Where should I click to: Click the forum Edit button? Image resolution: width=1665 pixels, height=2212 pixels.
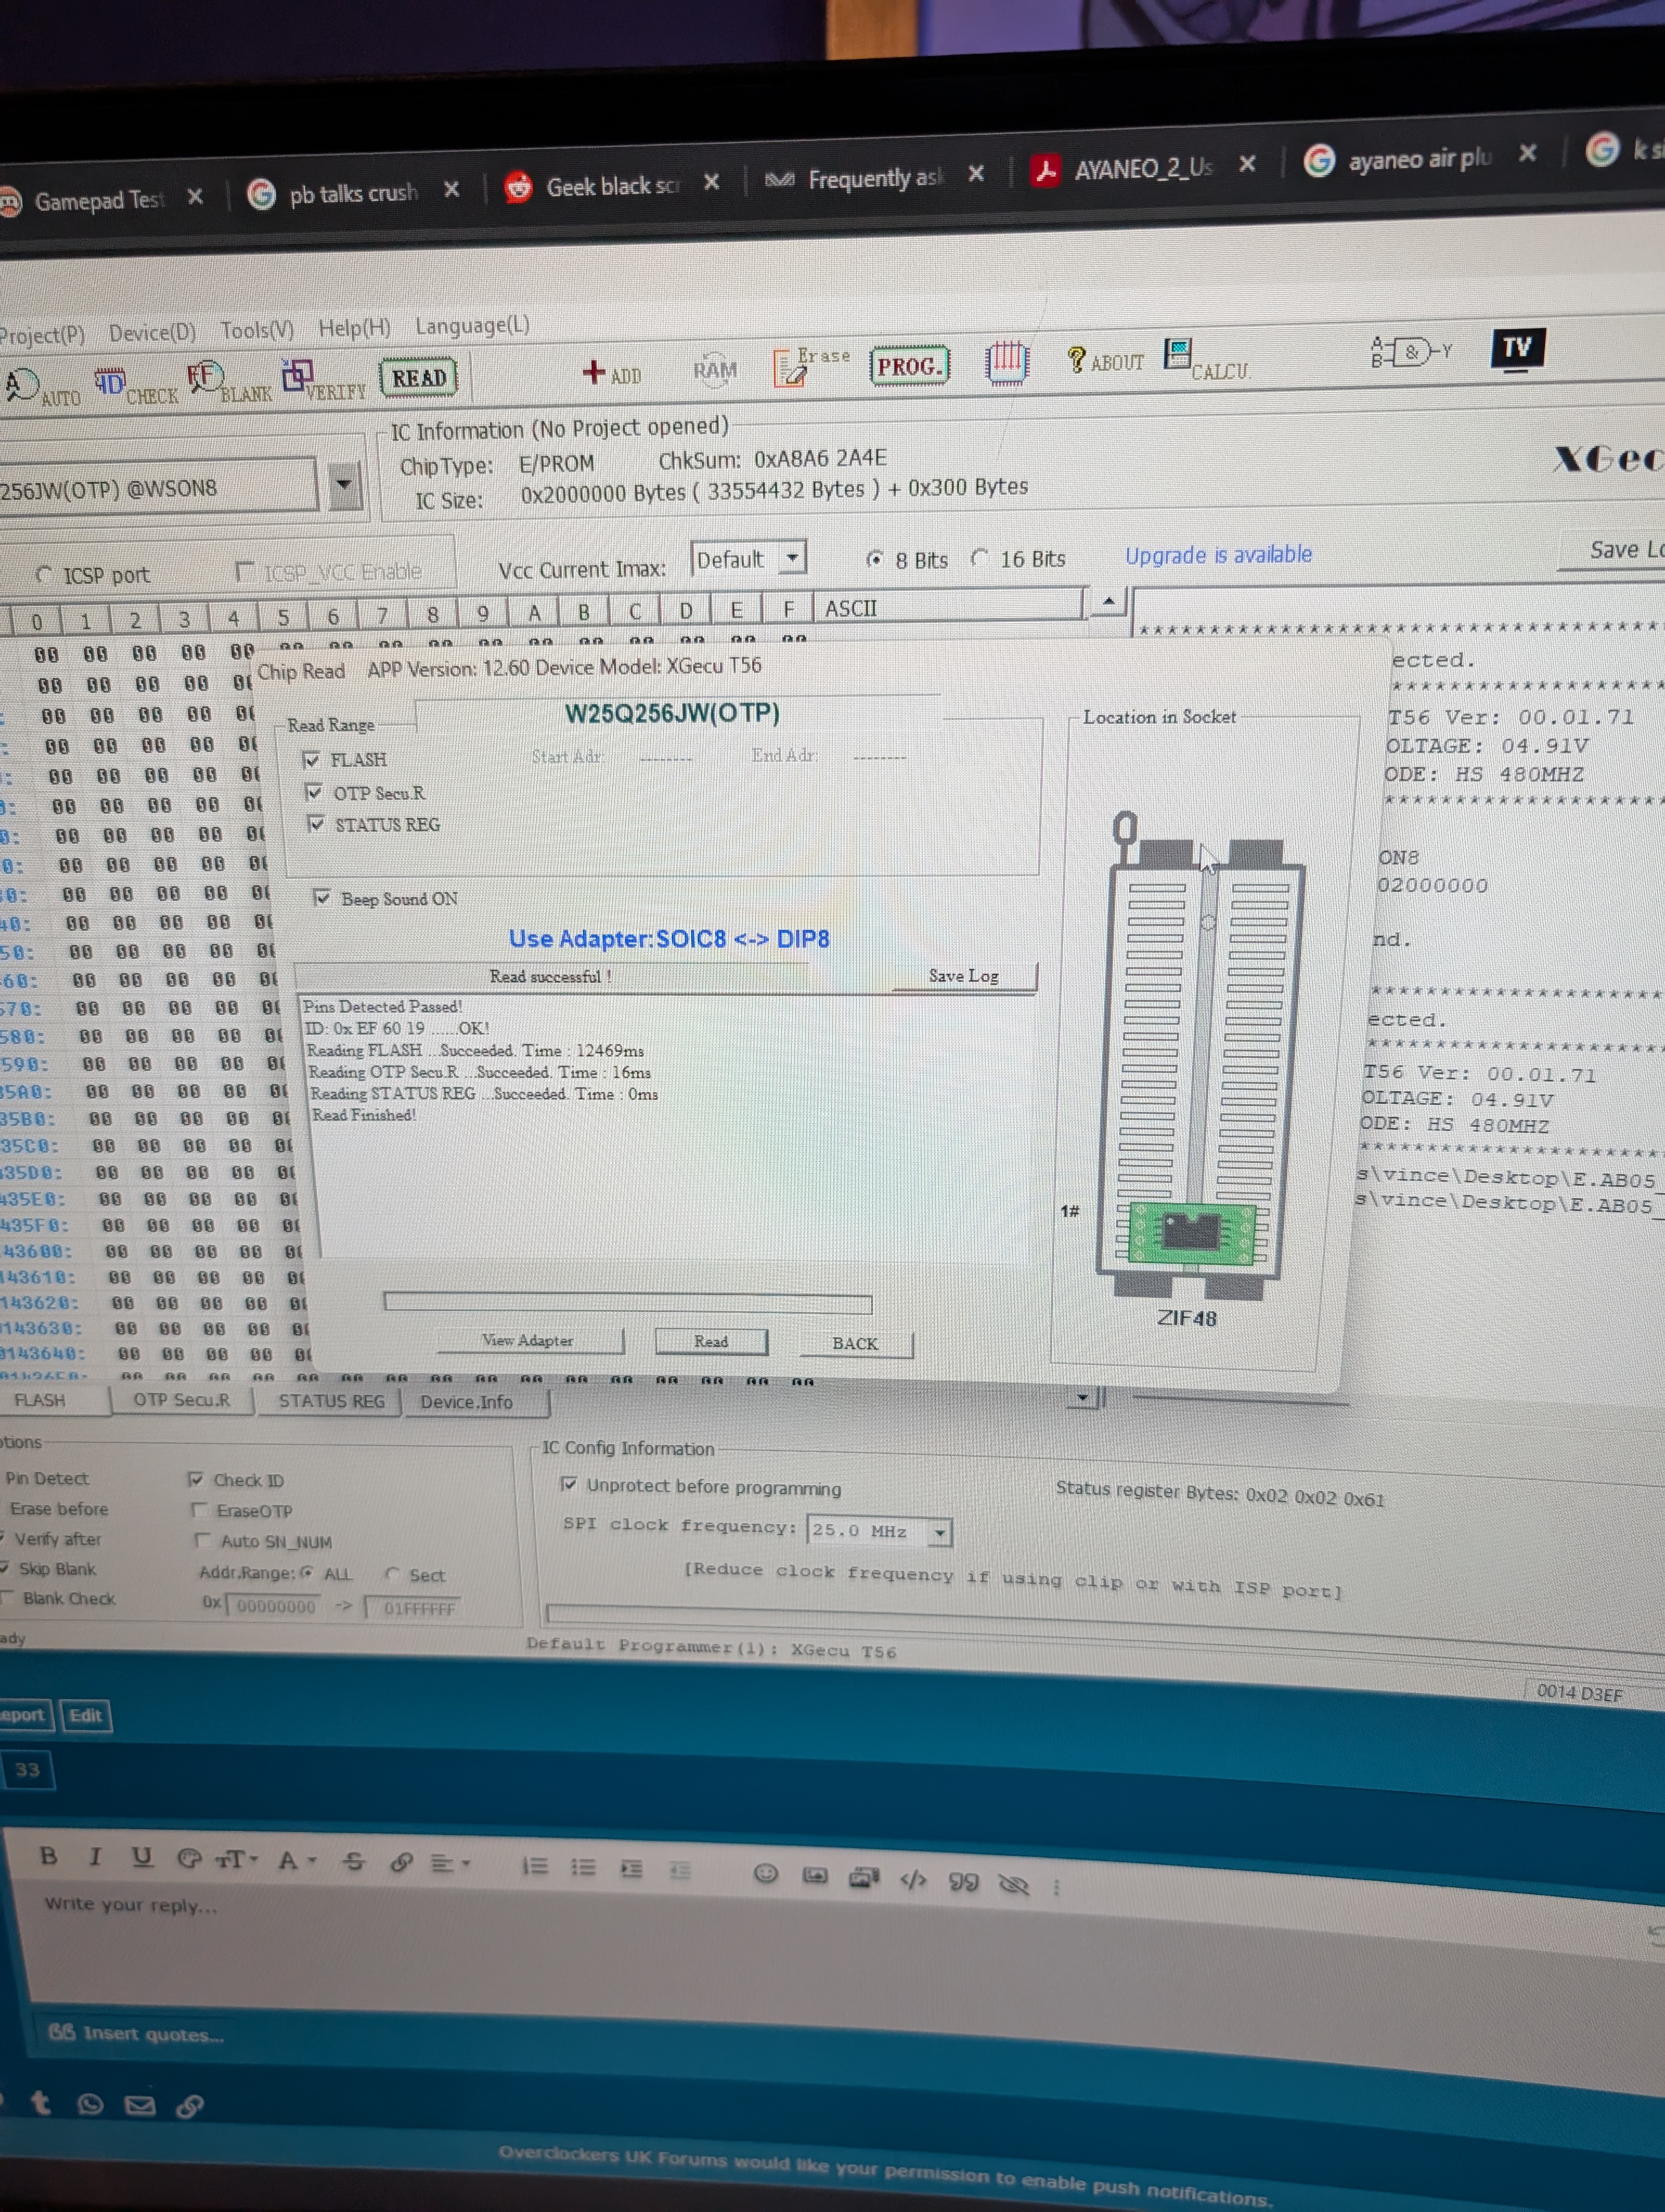(x=85, y=1715)
